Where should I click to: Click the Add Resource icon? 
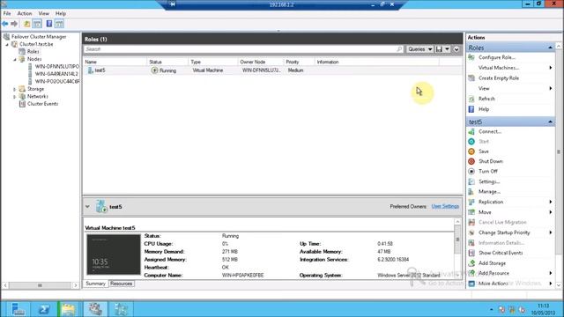tap(471, 273)
